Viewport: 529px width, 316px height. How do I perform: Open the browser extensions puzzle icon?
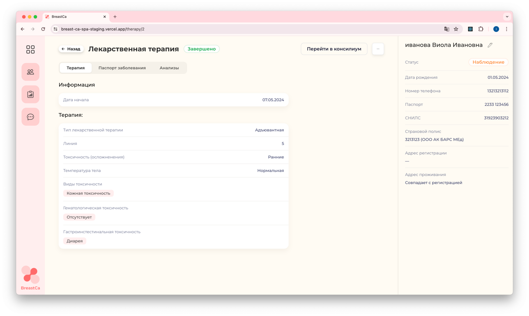481,29
